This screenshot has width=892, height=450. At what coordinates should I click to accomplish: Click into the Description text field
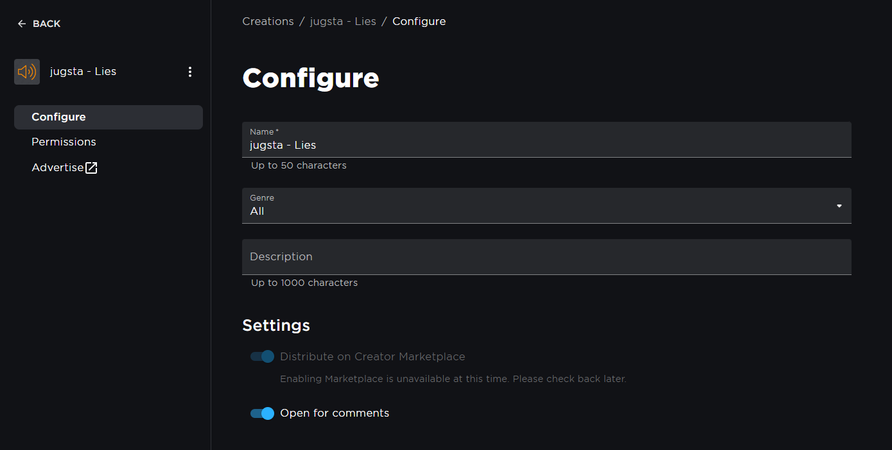click(546, 256)
